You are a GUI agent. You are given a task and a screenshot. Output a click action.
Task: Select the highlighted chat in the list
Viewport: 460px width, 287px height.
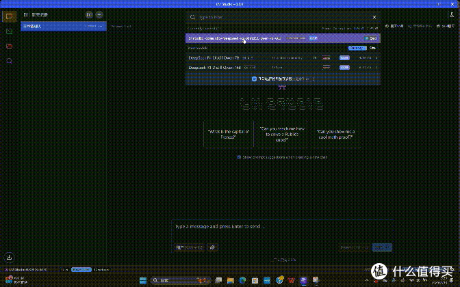pyautogui.click(x=64, y=26)
